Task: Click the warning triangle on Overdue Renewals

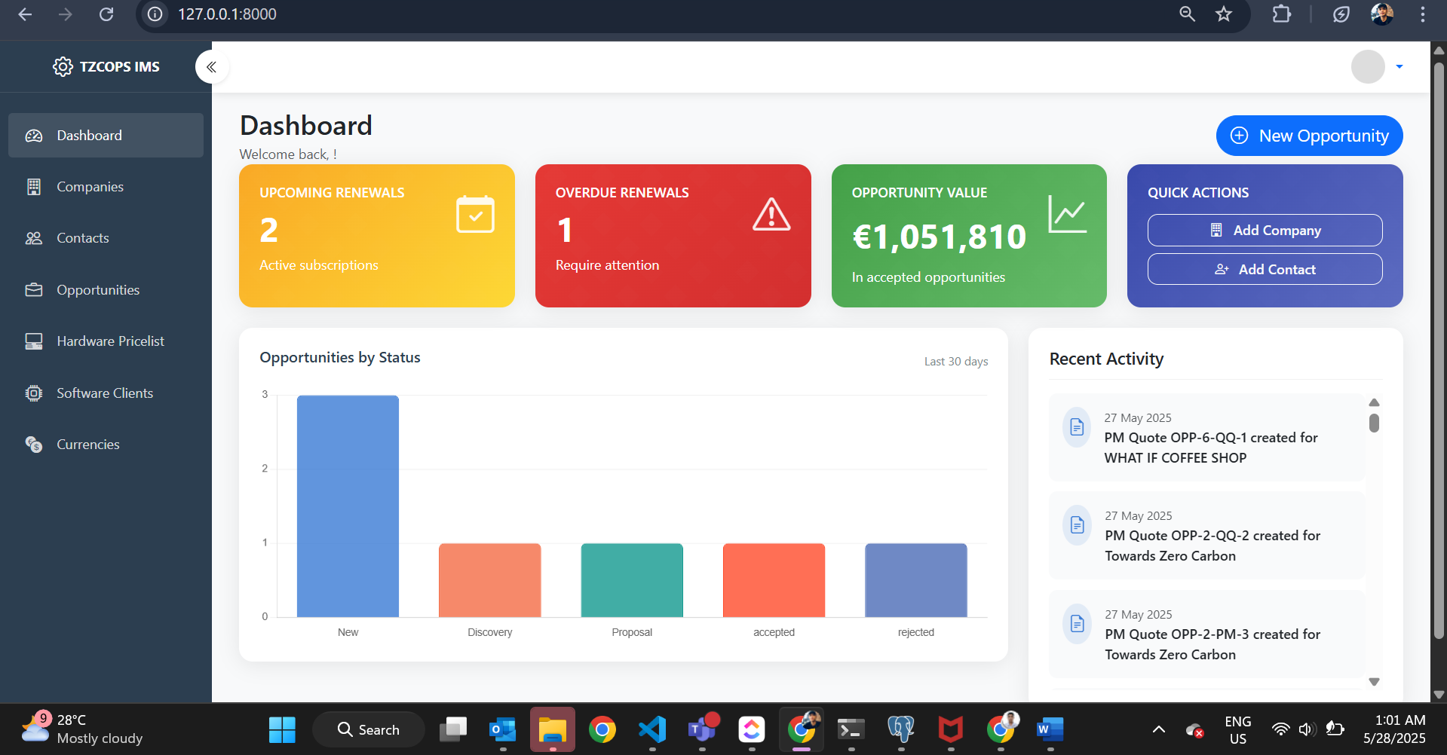Action: tap(771, 215)
